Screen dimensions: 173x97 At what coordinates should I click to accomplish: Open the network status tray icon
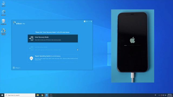point(163,95)
